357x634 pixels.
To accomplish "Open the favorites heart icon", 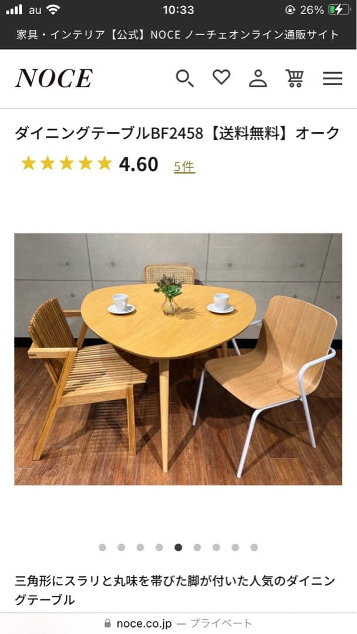I will tap(221, 77).
